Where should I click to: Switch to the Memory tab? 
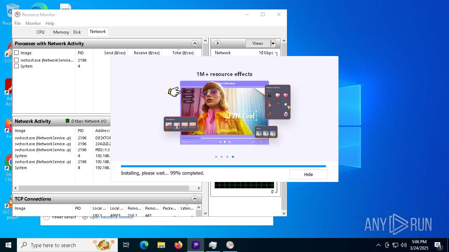61,32
